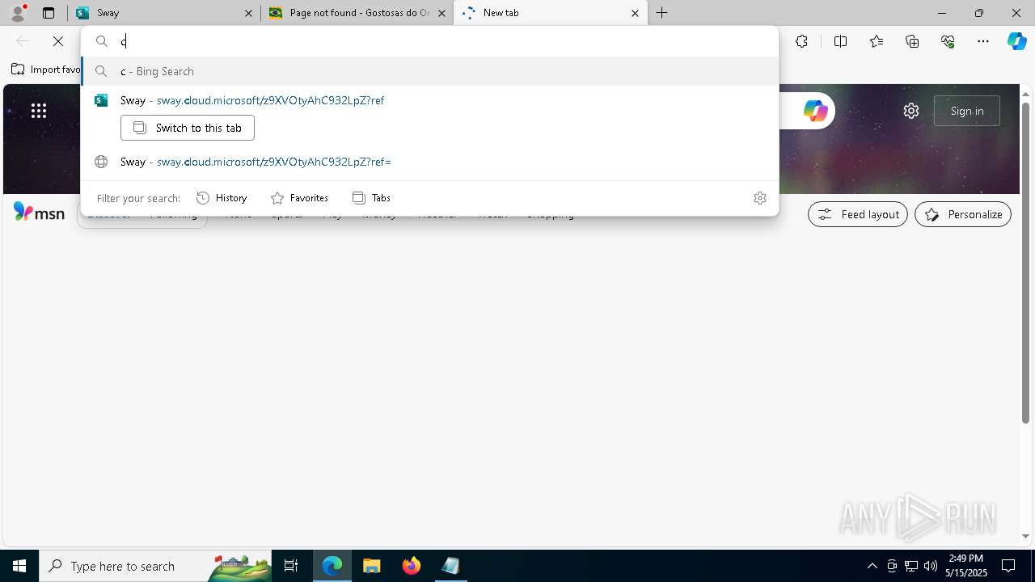The height and width of the screenshot is (582, 1035).
Task: Open the volume control icon
Action: pyautogui.click(x=931, y=566)
